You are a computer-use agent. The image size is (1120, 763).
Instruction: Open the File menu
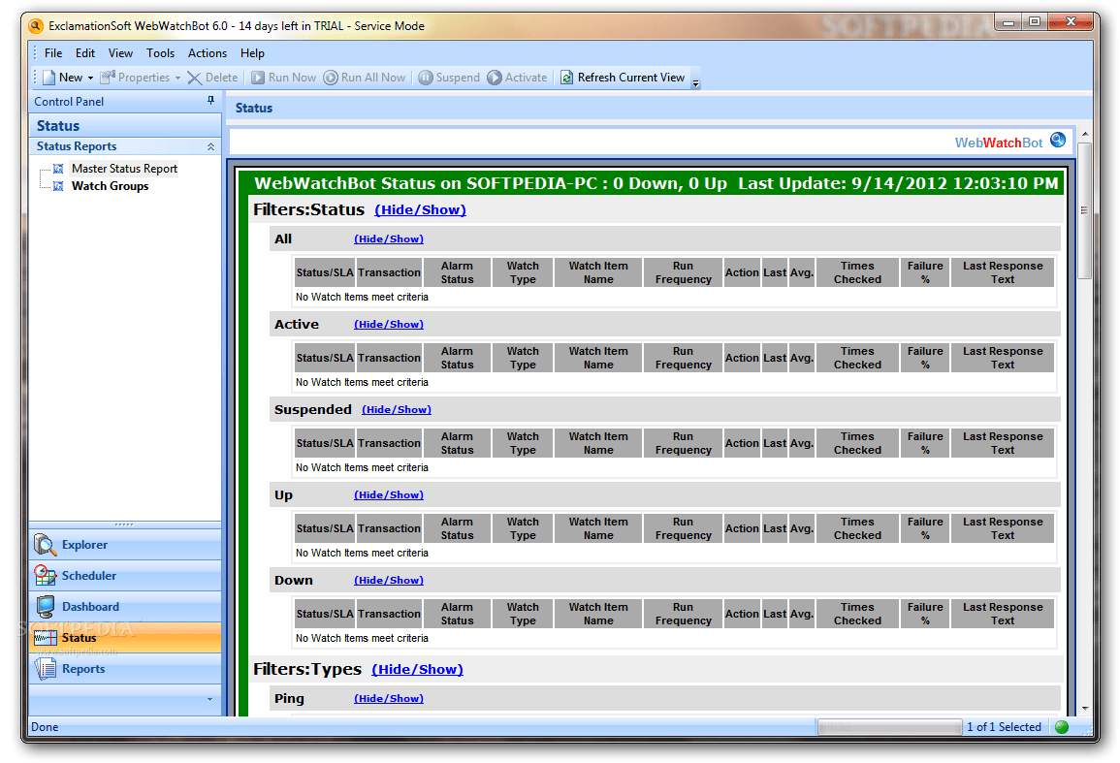point(53,53)
